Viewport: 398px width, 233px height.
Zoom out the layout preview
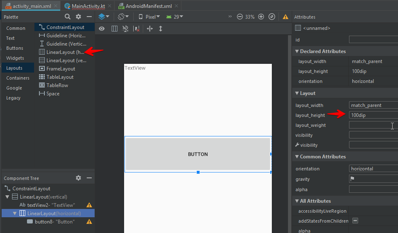click(240, 17)
